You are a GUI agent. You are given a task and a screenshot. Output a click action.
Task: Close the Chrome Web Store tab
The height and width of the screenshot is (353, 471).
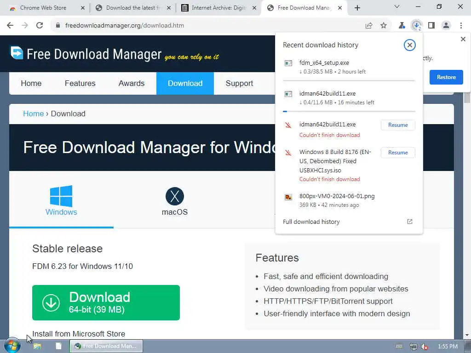(83, 8)
